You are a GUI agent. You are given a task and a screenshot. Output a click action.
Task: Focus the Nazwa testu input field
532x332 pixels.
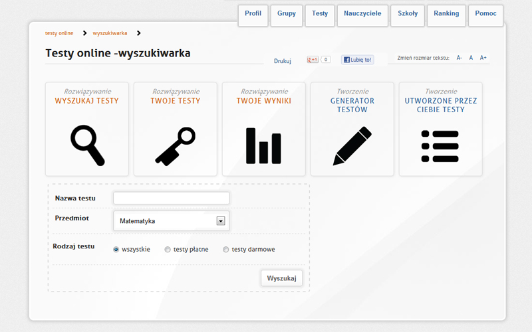(172, 198)
